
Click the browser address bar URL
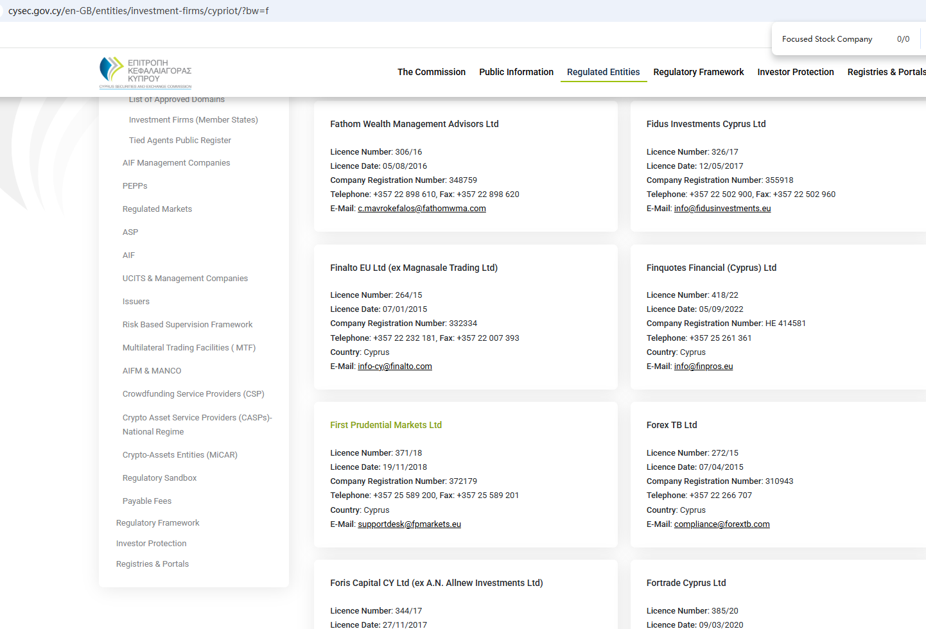pos(138,11)
